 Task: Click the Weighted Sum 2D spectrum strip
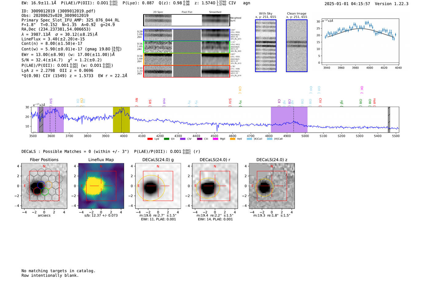tap(187, 20)
